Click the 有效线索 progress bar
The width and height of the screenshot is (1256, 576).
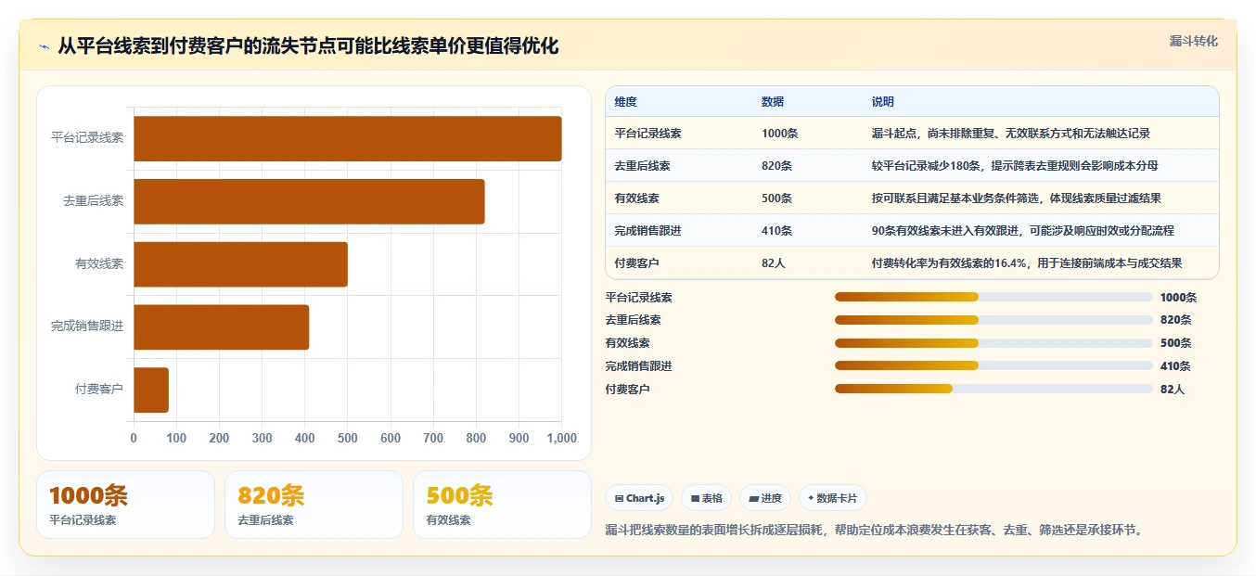(x=993, y=343)
